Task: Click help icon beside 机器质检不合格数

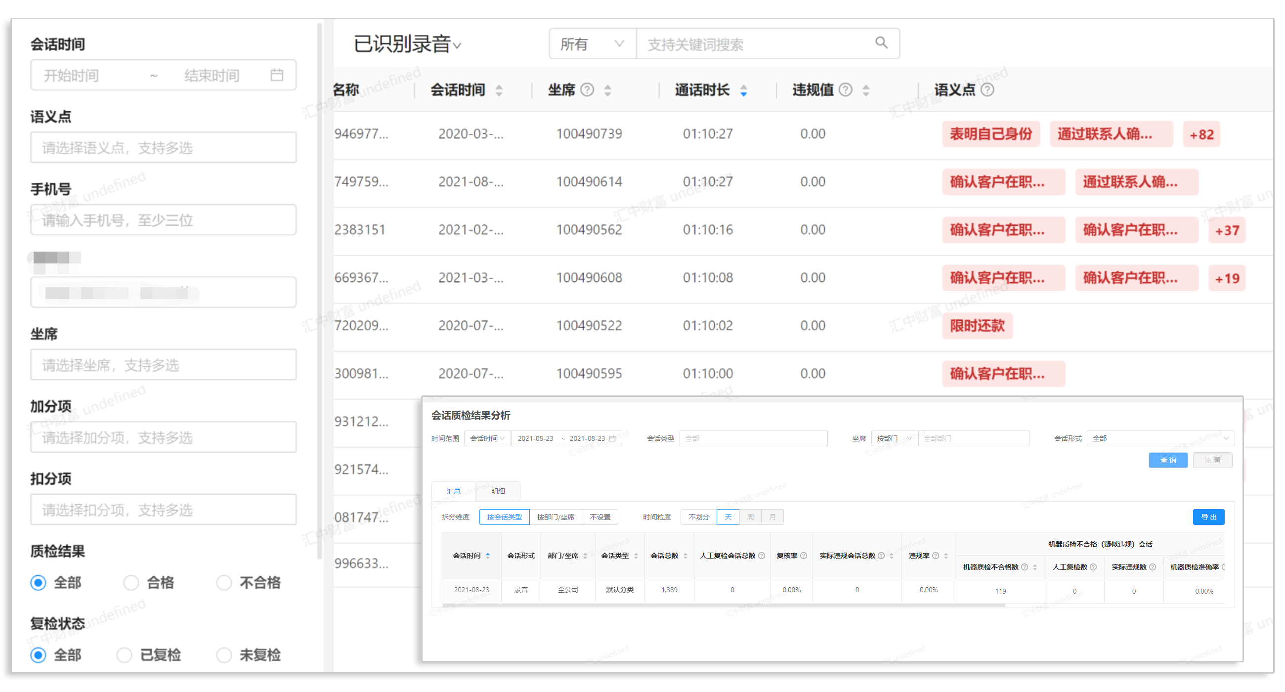Action: [x=1025, y=567]
